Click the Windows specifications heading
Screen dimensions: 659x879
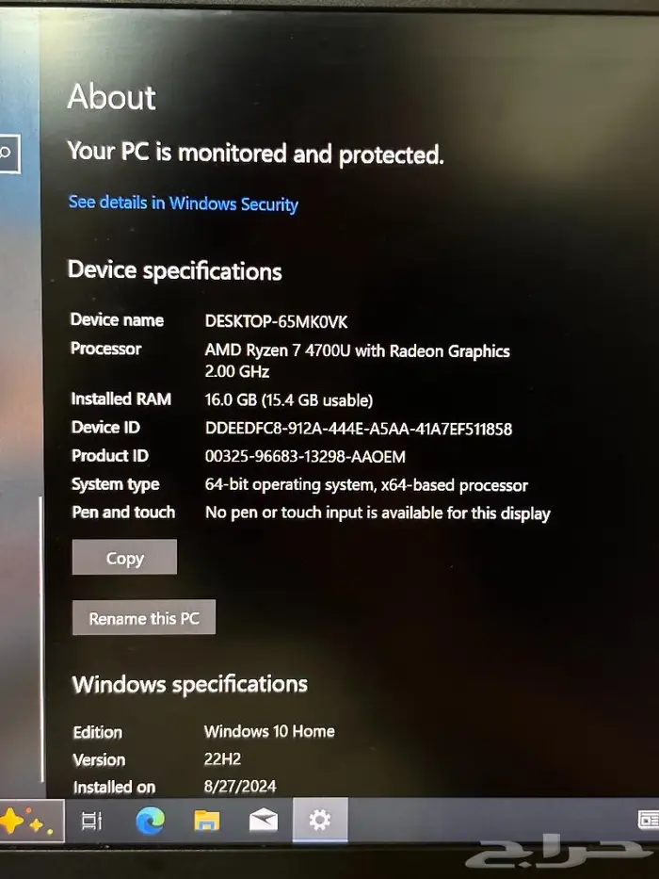click(x=190, y=685)
